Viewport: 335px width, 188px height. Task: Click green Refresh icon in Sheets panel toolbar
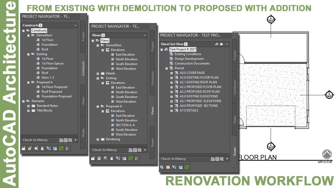187,167
